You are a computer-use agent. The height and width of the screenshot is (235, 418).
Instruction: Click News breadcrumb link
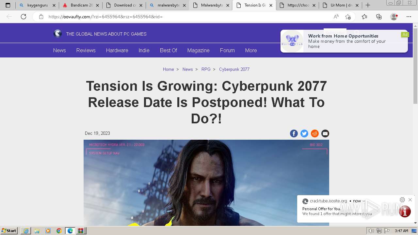(187, 69)
